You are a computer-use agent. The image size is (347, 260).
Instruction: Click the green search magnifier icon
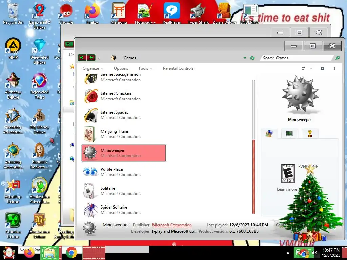pos(338,58)
